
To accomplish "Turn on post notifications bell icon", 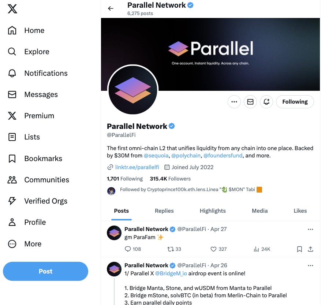I will [x=266, y=102].
